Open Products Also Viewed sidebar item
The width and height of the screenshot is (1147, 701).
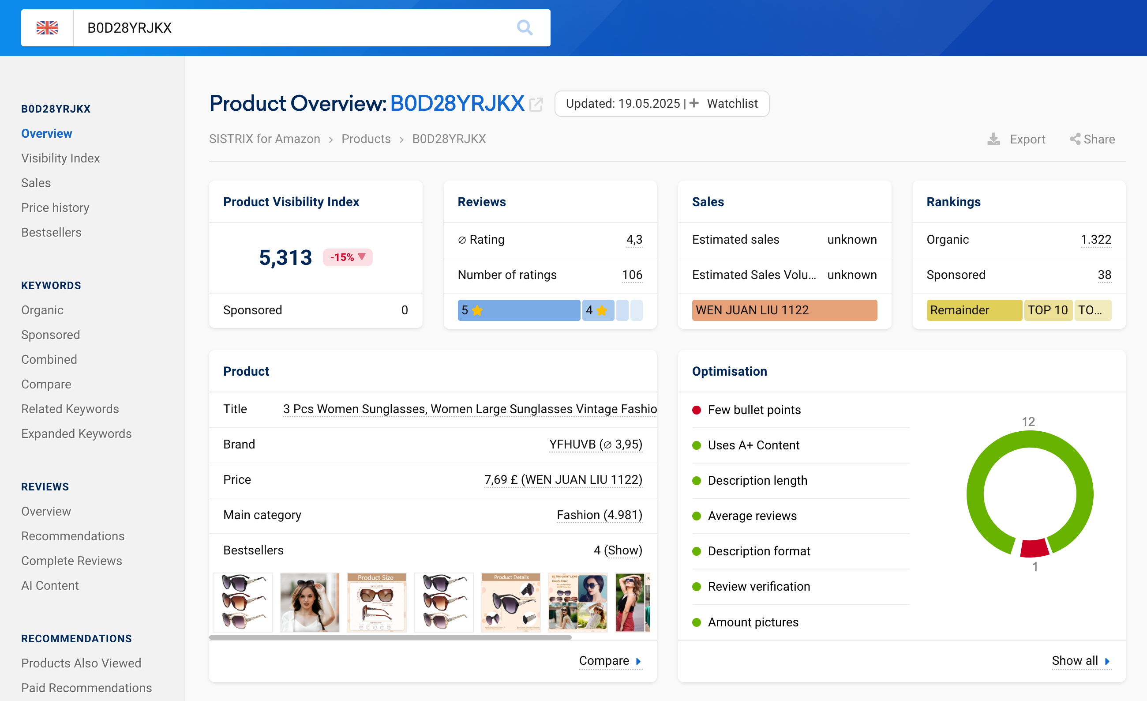click(81, 663)
